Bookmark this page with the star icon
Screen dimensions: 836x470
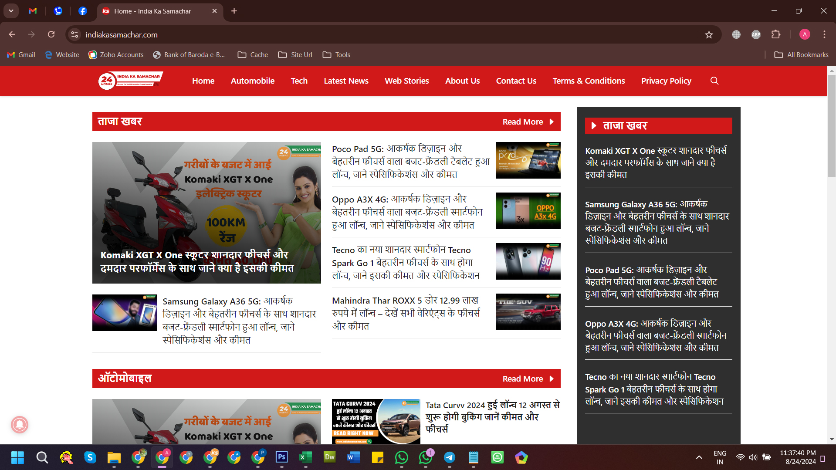709,35
